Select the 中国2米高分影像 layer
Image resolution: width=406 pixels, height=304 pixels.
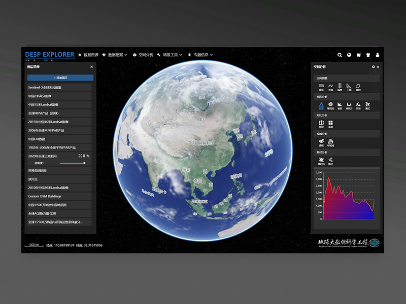[59, 96]
